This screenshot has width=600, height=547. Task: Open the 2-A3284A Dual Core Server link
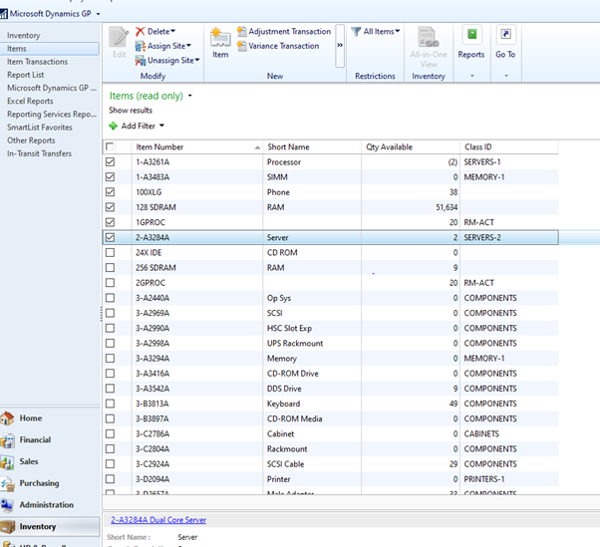158,520
